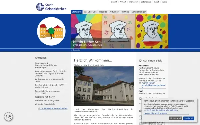200x125 pixels.
Task: Click the Startseite breadcrumb link
Action: click(77, 50)
